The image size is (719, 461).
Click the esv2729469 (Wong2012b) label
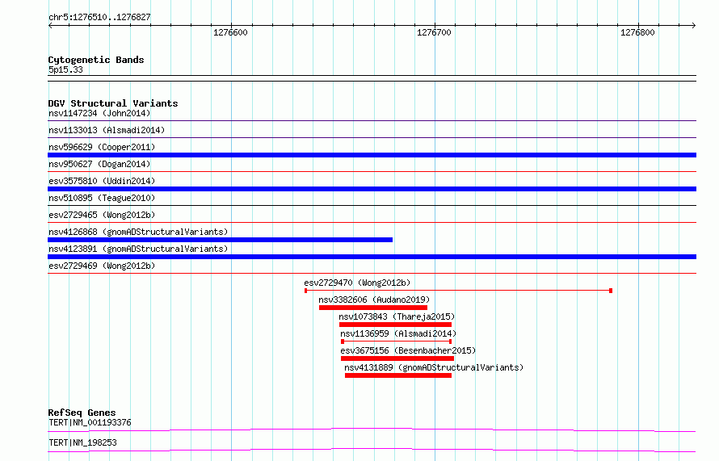pos(102,266)
